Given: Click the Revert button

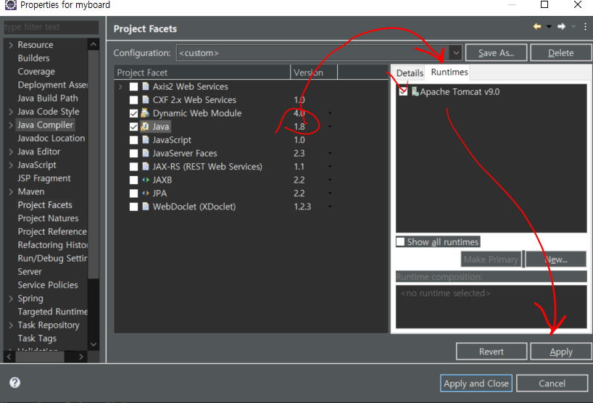Looking at the screenshot, I should pos(492,352).
